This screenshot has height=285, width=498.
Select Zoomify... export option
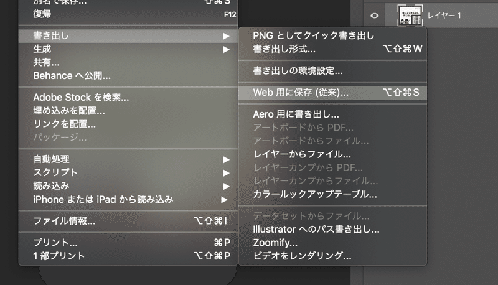pos(332,243)
